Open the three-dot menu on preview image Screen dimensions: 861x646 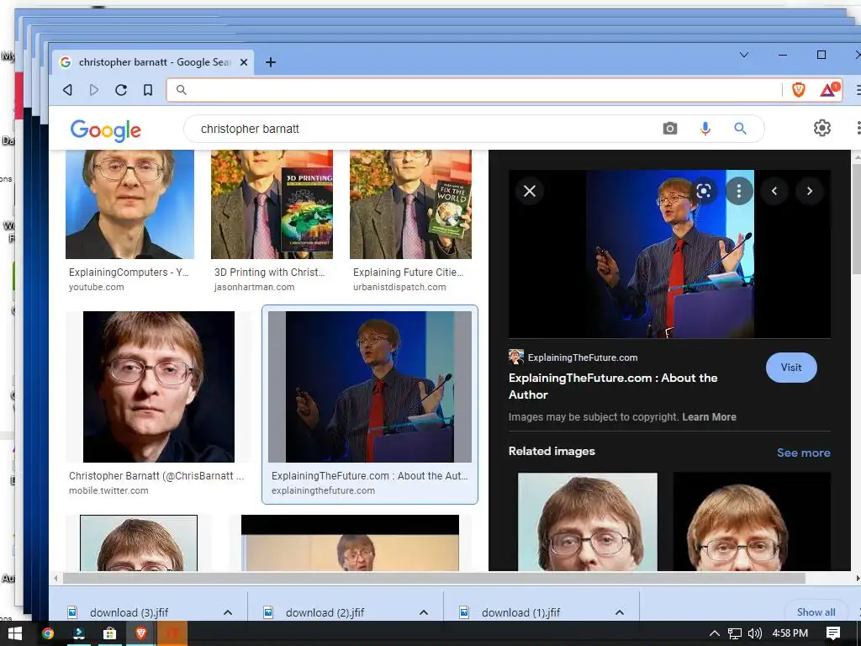click(x=739, y=191)
